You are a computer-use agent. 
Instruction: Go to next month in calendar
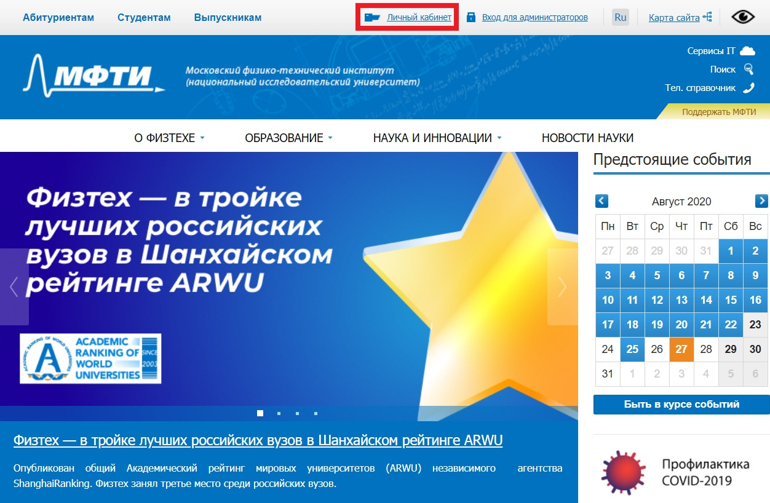pos(761,200)
